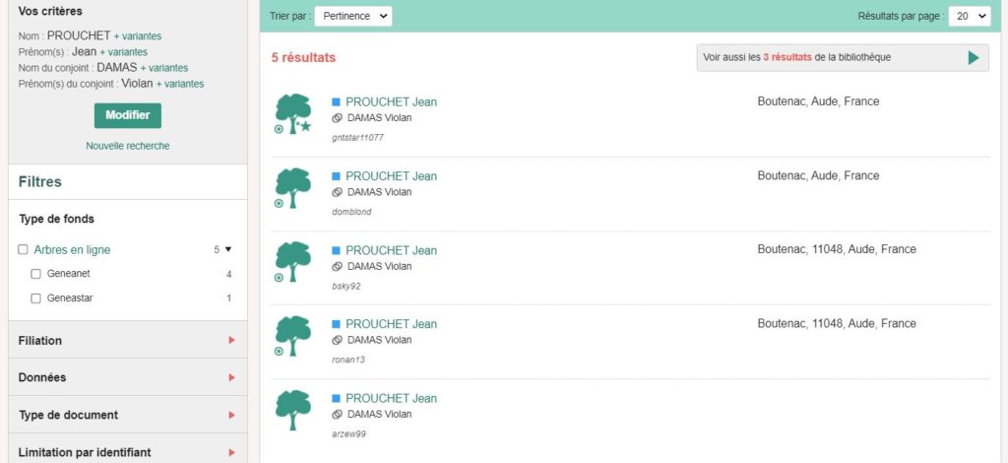This screenshot has width=1008, height=463.
Task: Open Voir aussi les 3 résultats de la bibliothèque
Action: pos(843,58)
